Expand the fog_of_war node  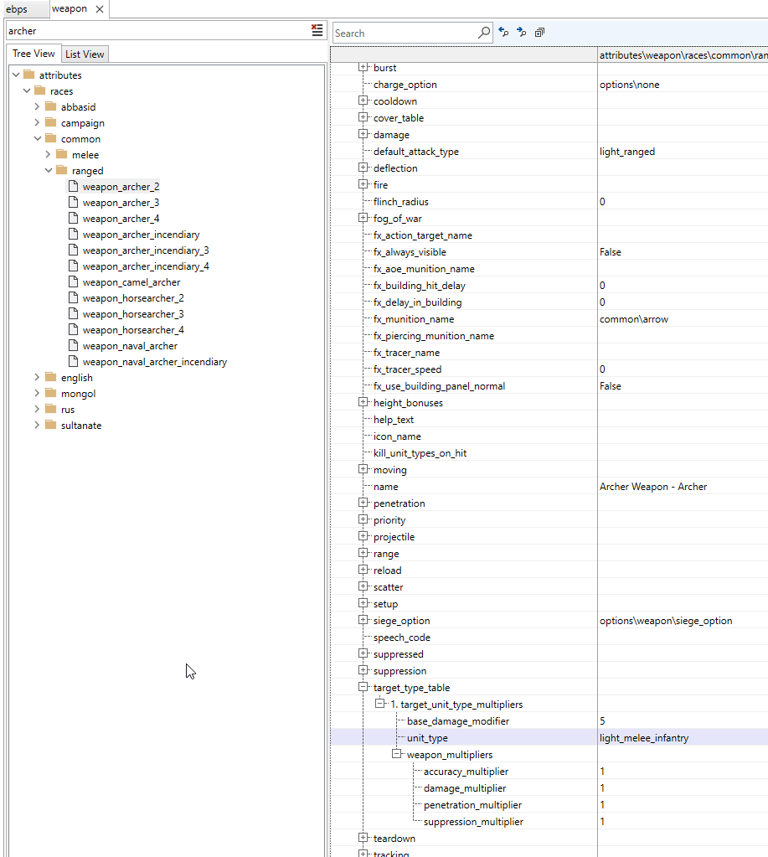(363, 218)
